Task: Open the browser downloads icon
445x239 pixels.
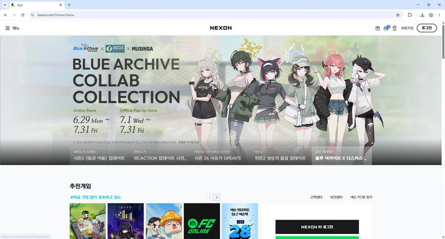Action: (x=422, y=15)
